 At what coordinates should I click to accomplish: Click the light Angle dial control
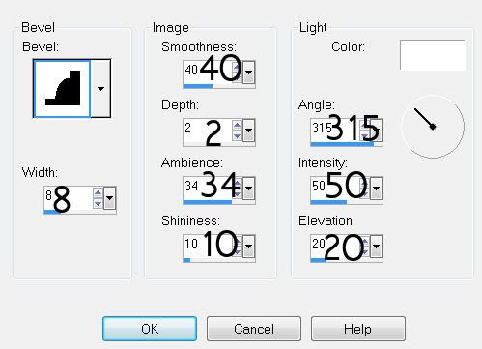coord(433,127)
